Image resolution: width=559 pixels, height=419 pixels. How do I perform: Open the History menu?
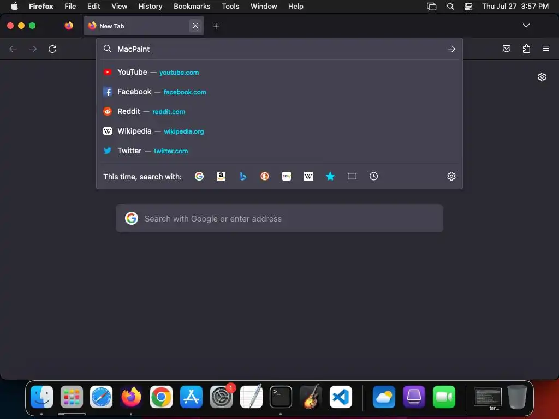click(x=150, y=6)
